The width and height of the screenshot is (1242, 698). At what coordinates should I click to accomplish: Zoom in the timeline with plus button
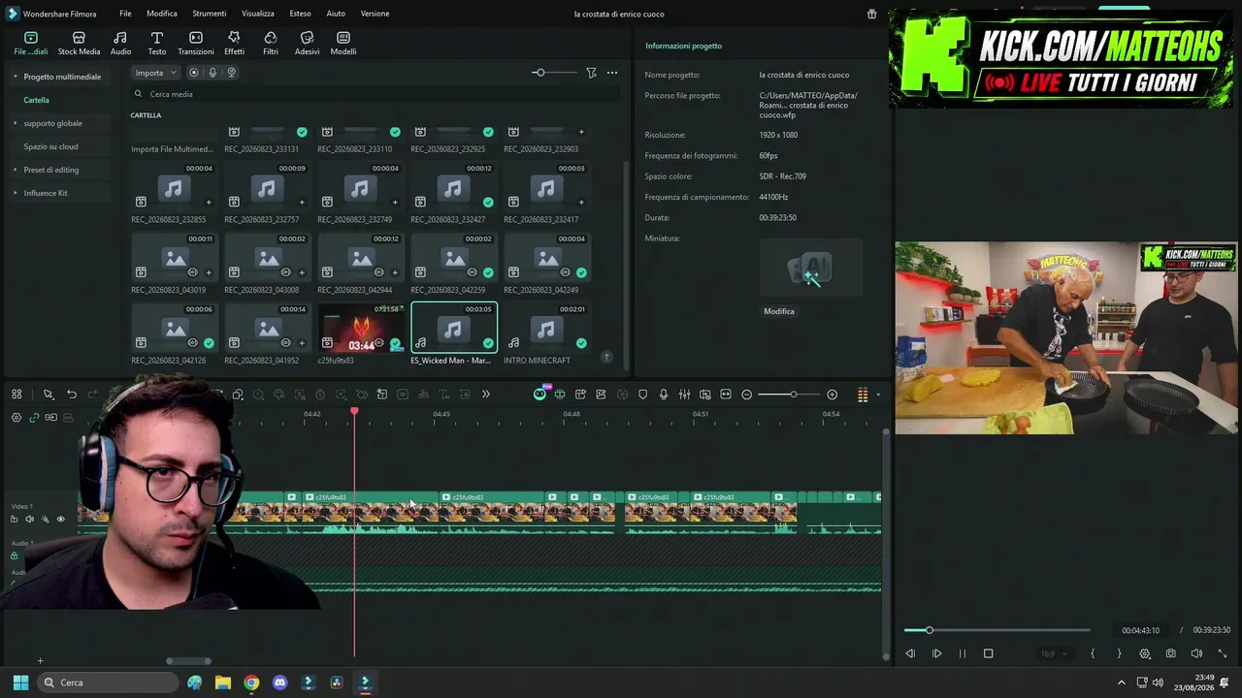(x=832, y=395)
